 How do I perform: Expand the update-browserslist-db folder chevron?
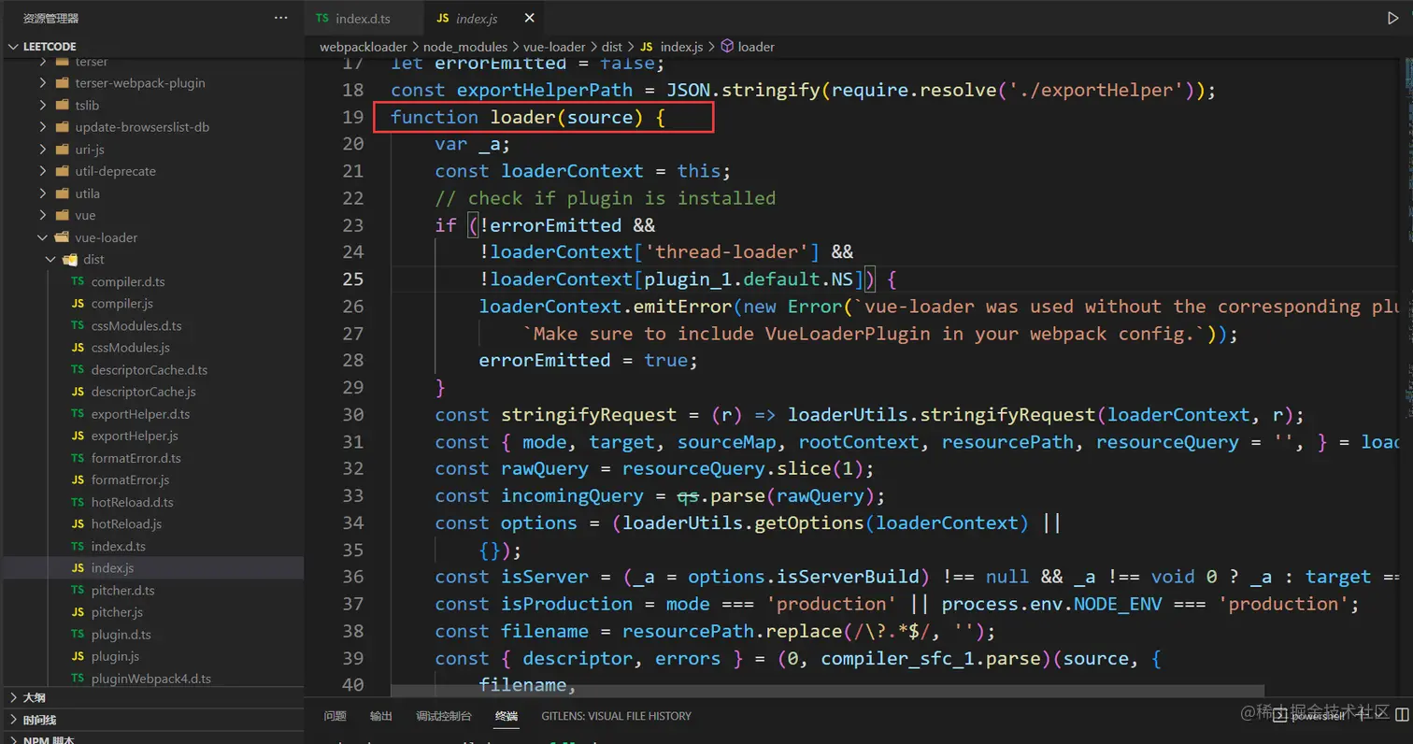click(x=43, y=127)
